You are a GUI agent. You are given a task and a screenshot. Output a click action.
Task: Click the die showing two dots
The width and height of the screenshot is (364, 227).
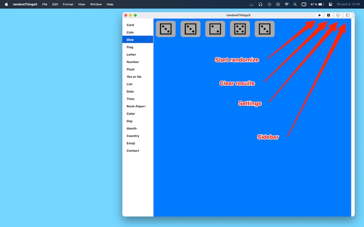click(x=215, y=29)
